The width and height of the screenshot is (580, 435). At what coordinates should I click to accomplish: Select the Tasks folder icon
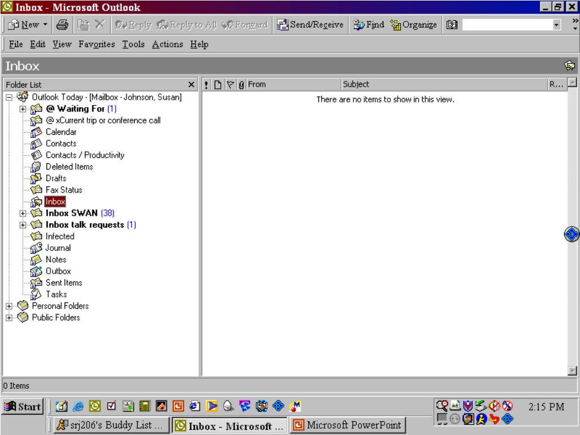(36, 295)
